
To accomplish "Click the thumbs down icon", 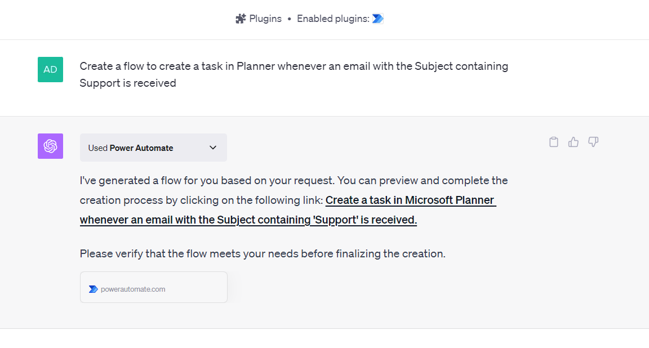I will click(x=593, y=142).
